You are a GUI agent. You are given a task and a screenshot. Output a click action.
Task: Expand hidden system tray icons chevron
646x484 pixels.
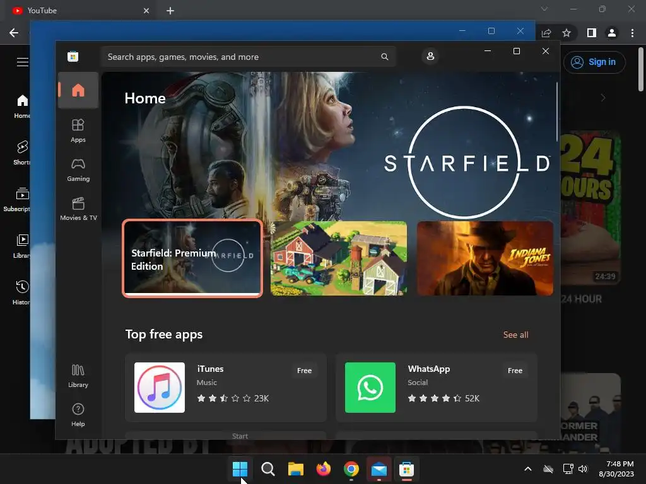point(528,469)
